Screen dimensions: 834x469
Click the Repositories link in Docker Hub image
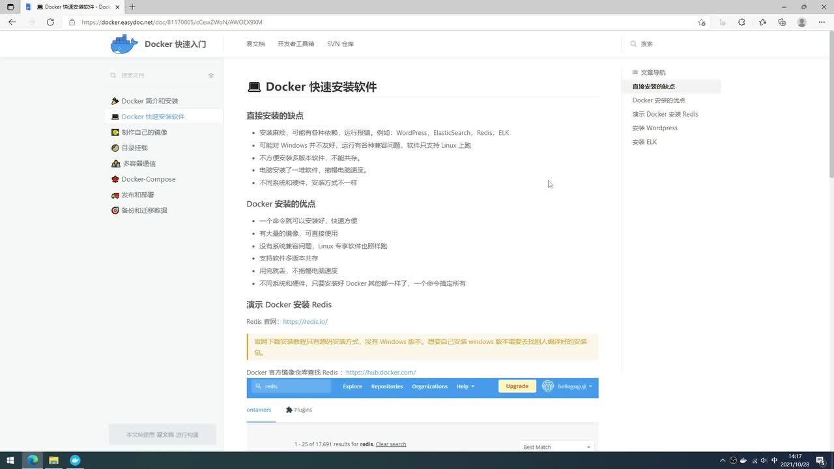[x=387, y=386]
